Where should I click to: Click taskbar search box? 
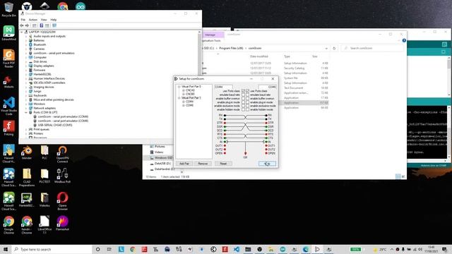tap(52, 249)
